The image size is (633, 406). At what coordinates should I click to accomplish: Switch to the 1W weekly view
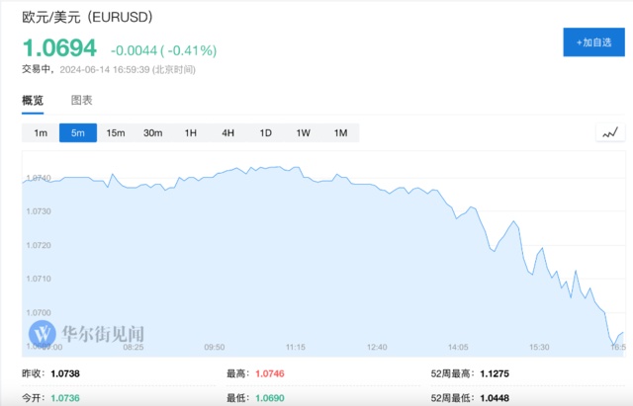[304, 132]
